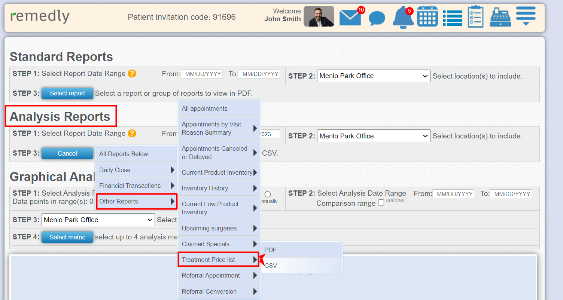563x300 pixels.
Task: Enable the Comparison range checkbox
Action: 381,203
